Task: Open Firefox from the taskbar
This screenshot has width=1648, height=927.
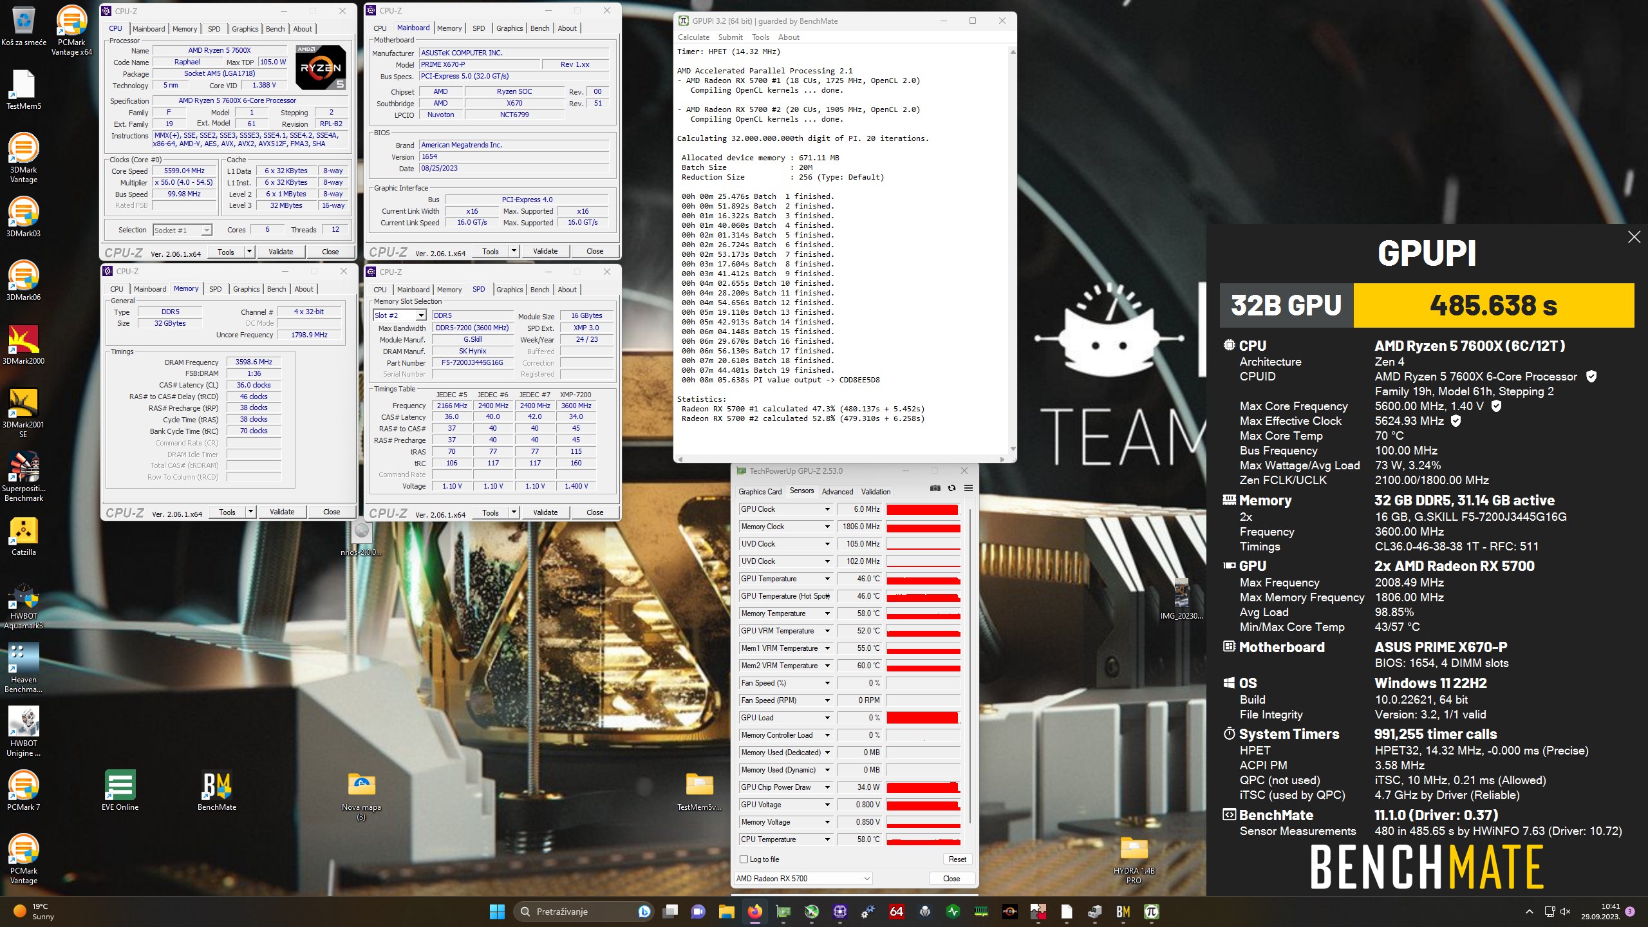Action: (x=754, y=912)
